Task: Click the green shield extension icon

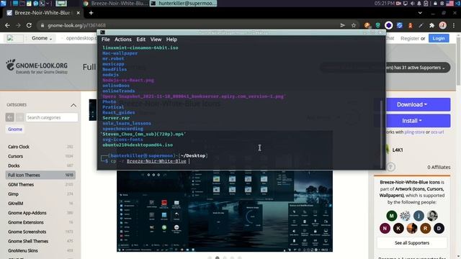Action: [x=377, y=26]
